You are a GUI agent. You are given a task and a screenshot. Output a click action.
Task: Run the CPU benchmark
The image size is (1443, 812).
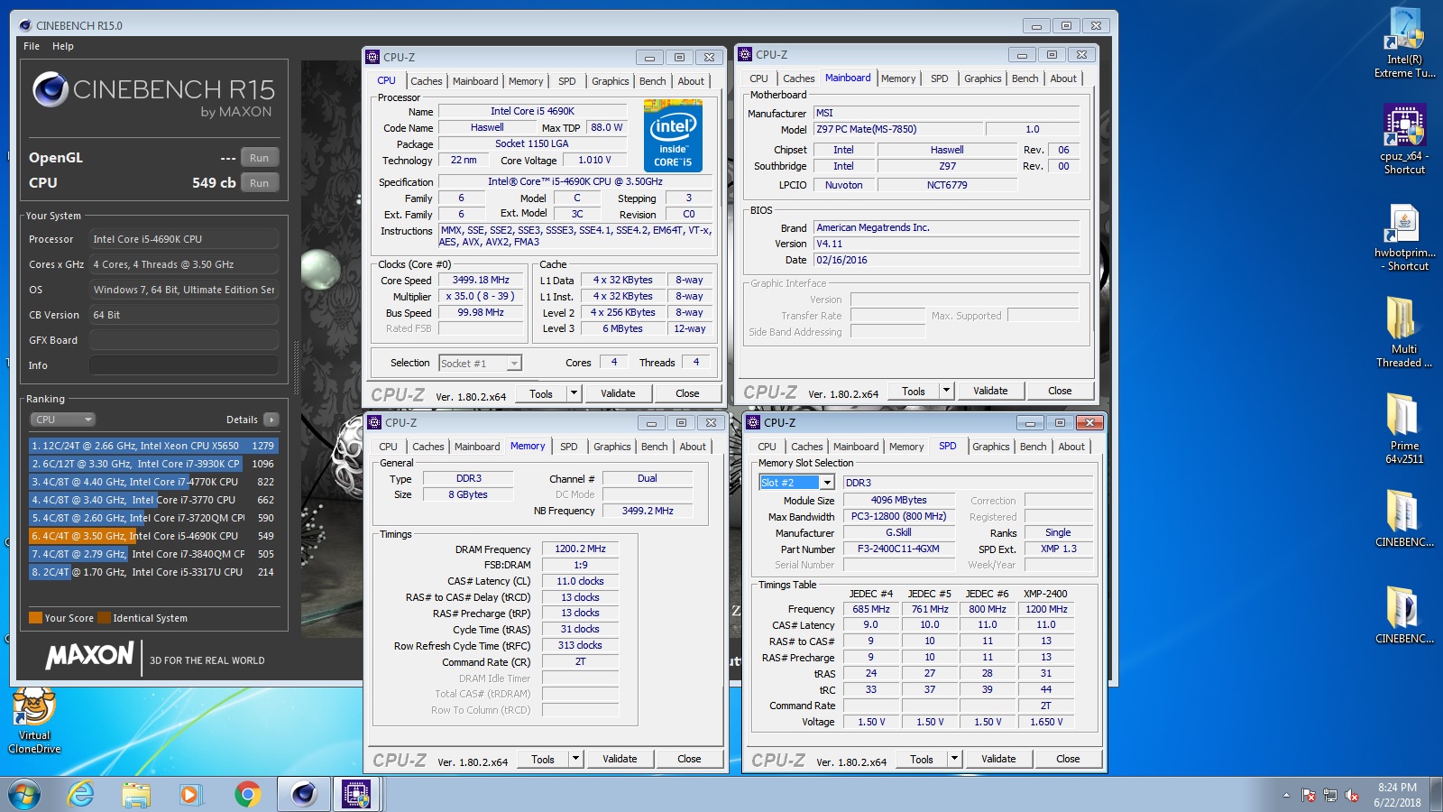pos(260,183)
